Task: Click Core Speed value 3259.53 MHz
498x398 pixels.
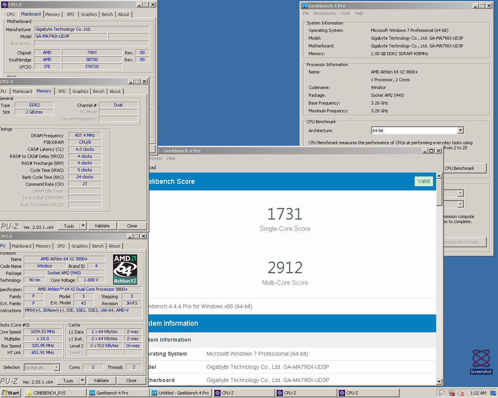Action: (x=43, y=332)
